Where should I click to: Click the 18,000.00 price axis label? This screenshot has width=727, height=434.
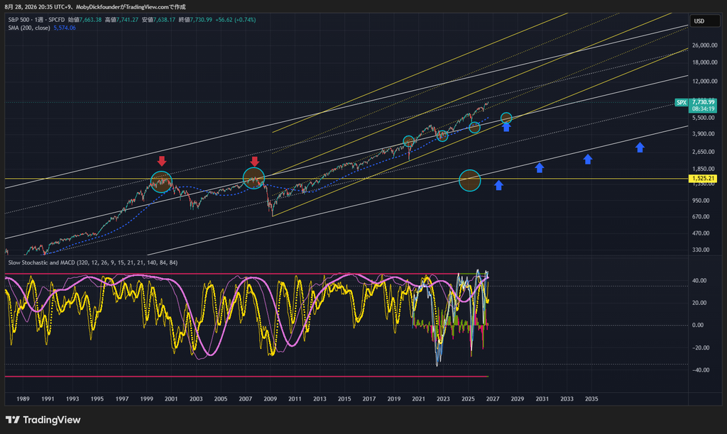(x=704, y=62)
